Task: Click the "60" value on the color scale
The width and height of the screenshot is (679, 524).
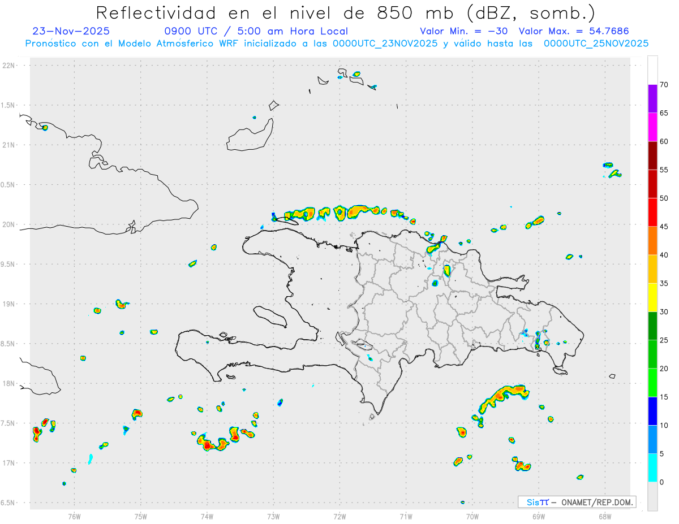Action: [x=664, y=141]
